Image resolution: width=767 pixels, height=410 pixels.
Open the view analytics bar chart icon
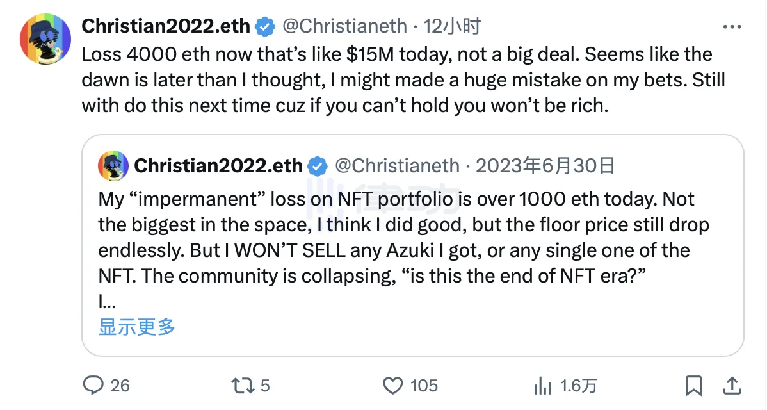pyautogui.click(x=542, y=386)
